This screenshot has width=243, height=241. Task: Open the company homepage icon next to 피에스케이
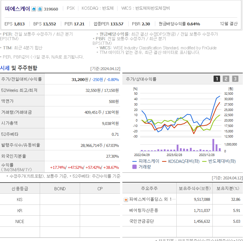[34, 9]
